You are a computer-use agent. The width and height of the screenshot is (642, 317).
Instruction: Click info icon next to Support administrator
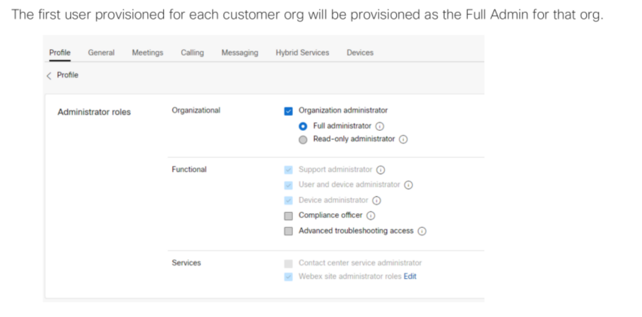381,170
